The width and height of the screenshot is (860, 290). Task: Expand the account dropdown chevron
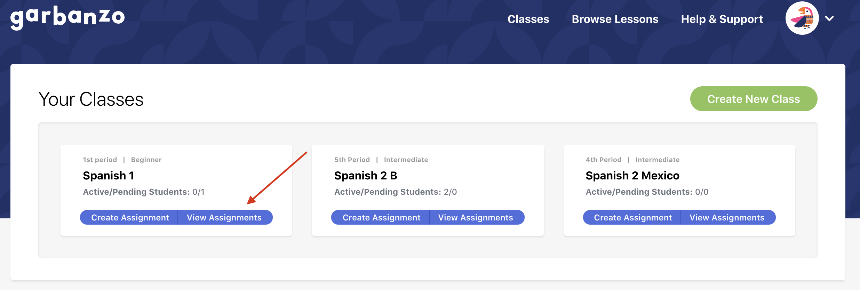coord(829,18)
